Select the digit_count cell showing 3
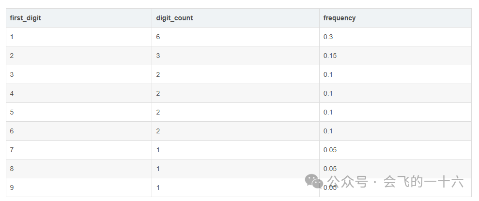 (158, 56)
